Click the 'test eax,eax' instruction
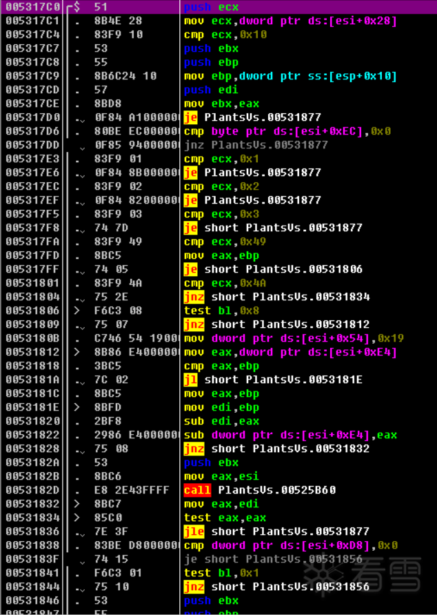The height and width of the screenshot is (615, 437). [225, 518]
